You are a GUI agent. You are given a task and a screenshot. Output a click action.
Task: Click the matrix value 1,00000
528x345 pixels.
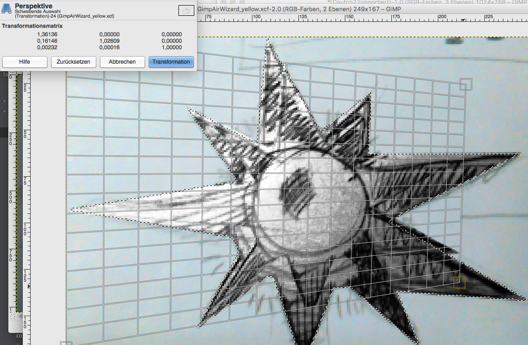click(172, 47)
